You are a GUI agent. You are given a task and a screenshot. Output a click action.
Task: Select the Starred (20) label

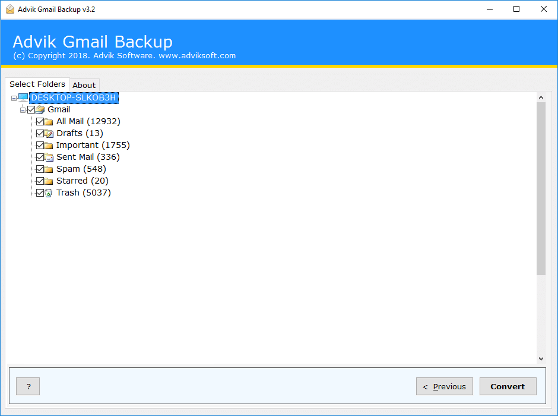82,181
